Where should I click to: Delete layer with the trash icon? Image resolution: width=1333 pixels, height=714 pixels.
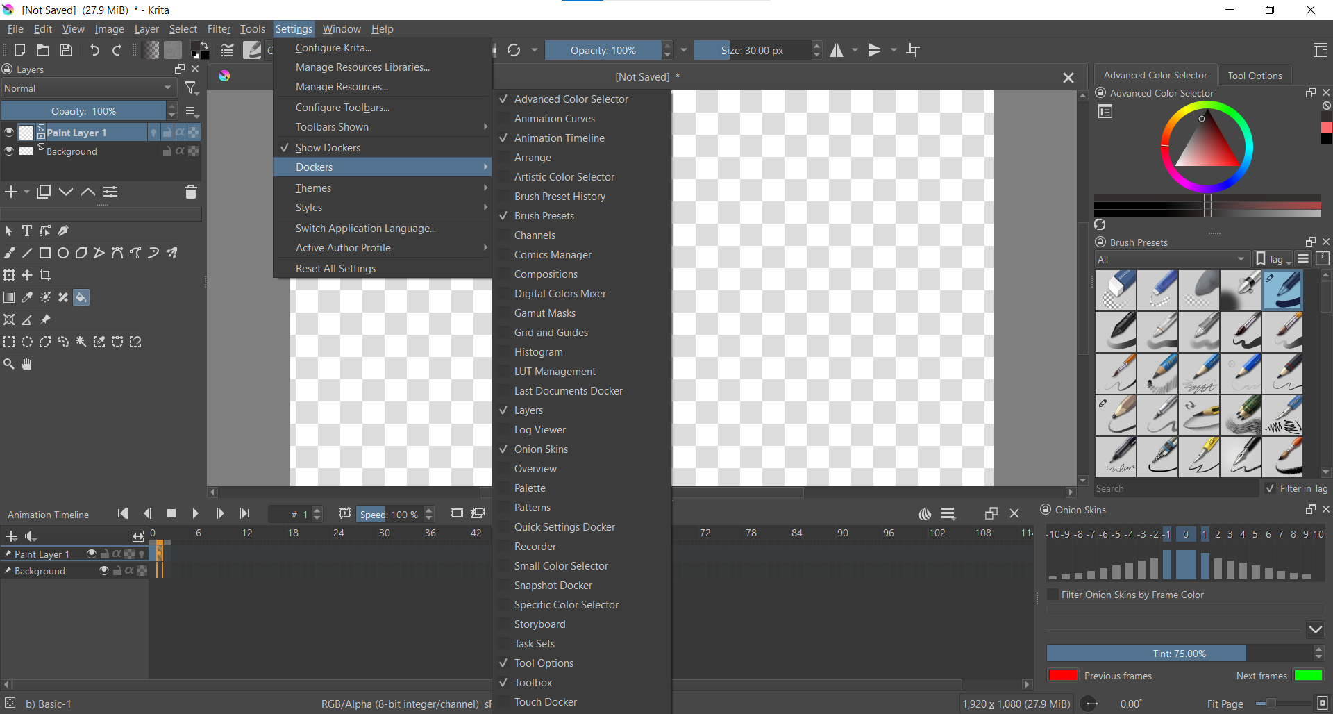click(191, 192)
